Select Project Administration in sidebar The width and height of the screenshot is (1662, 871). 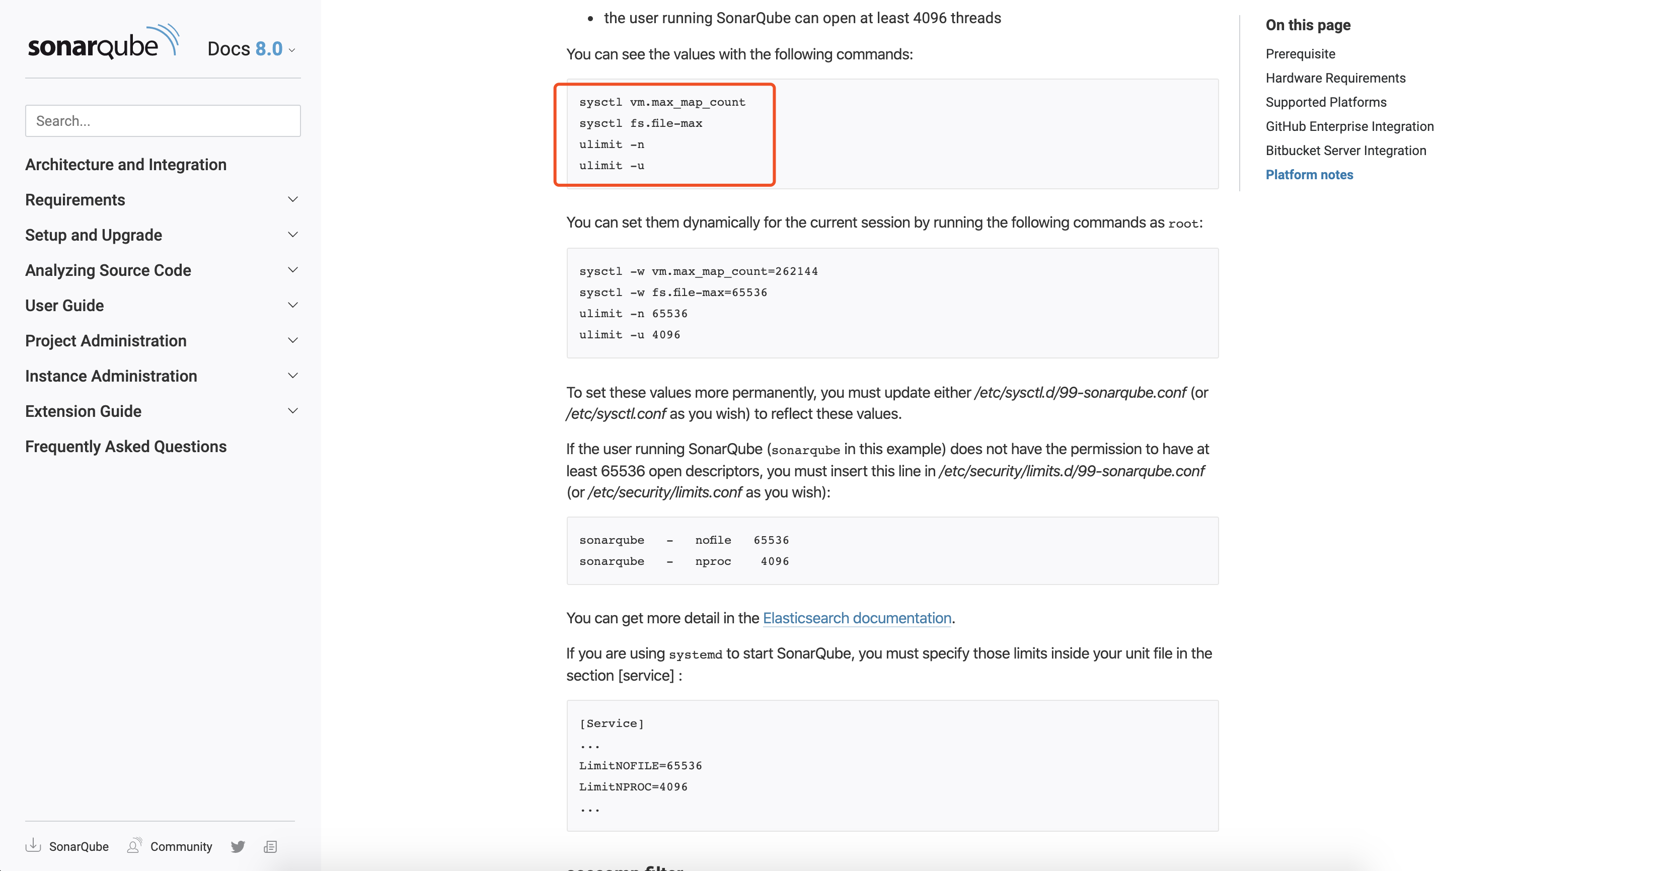pos(106,341)
